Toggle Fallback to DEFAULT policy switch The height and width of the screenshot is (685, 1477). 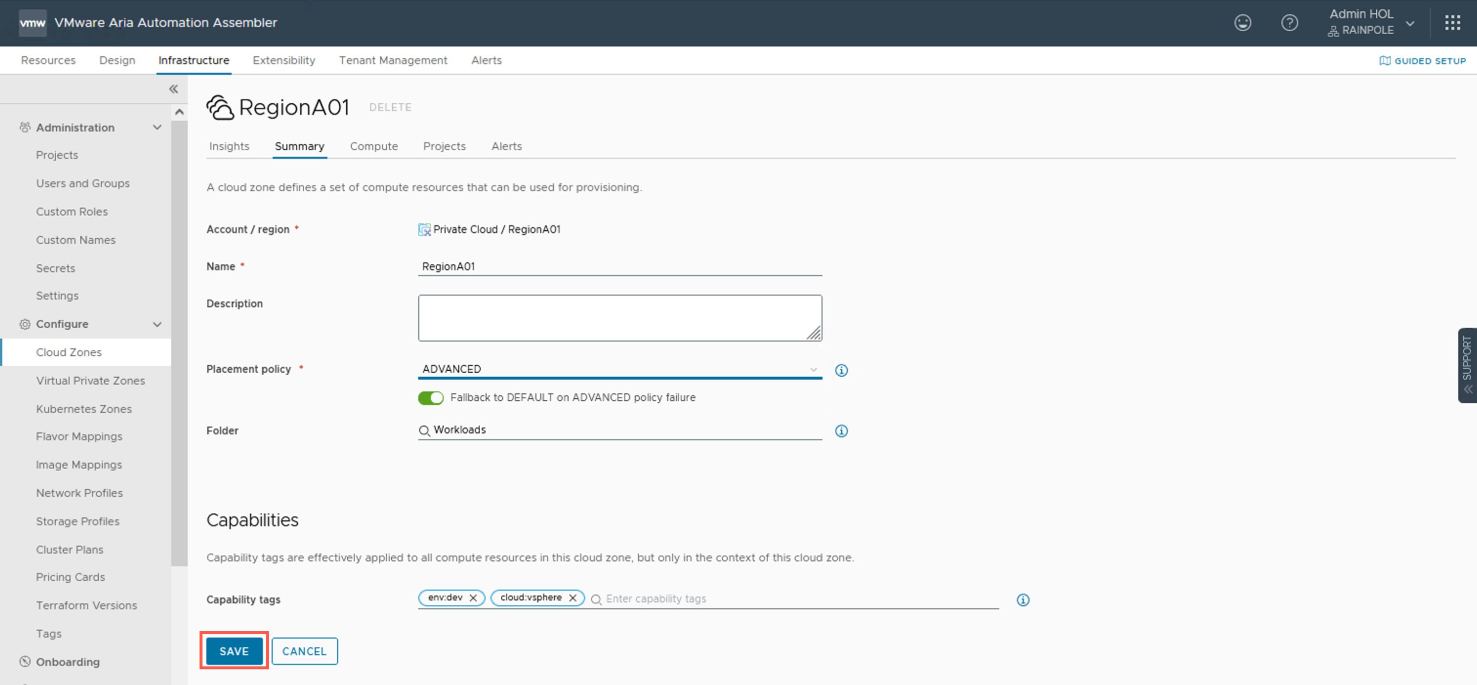430,398
